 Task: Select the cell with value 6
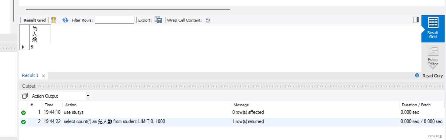tap(40, 47)
